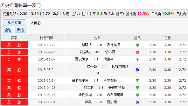Click the blue 负 result in the 2012-03-31 row
This screenshot has height=106, width=188.
[138, 102]
